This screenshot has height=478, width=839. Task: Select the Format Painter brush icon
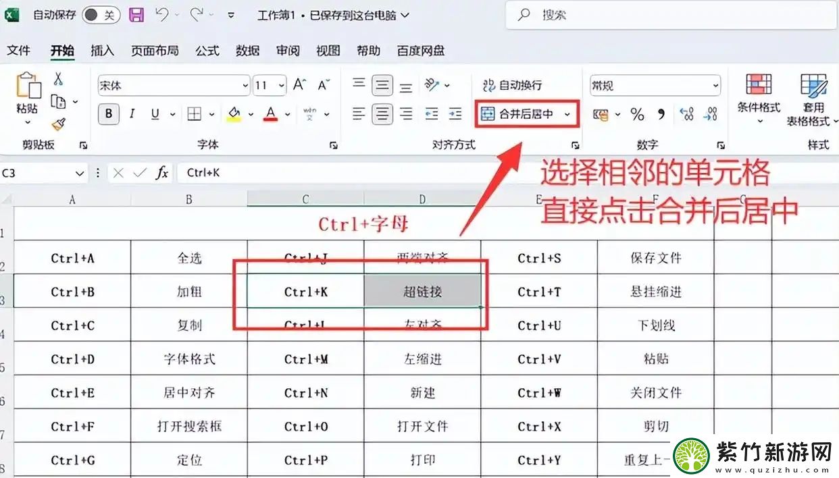tap(58, 124)
